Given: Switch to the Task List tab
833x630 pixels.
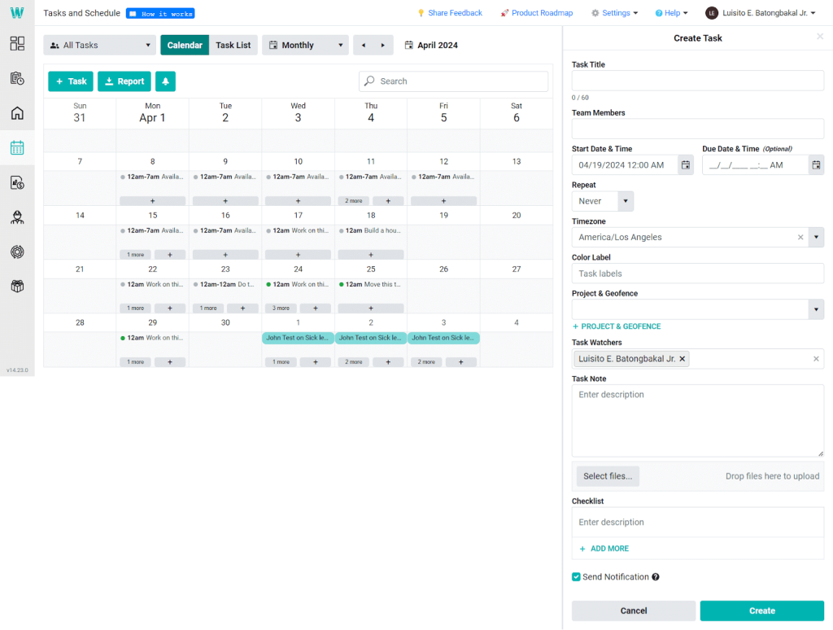Looking at the screenshot, I should [233, 46].
